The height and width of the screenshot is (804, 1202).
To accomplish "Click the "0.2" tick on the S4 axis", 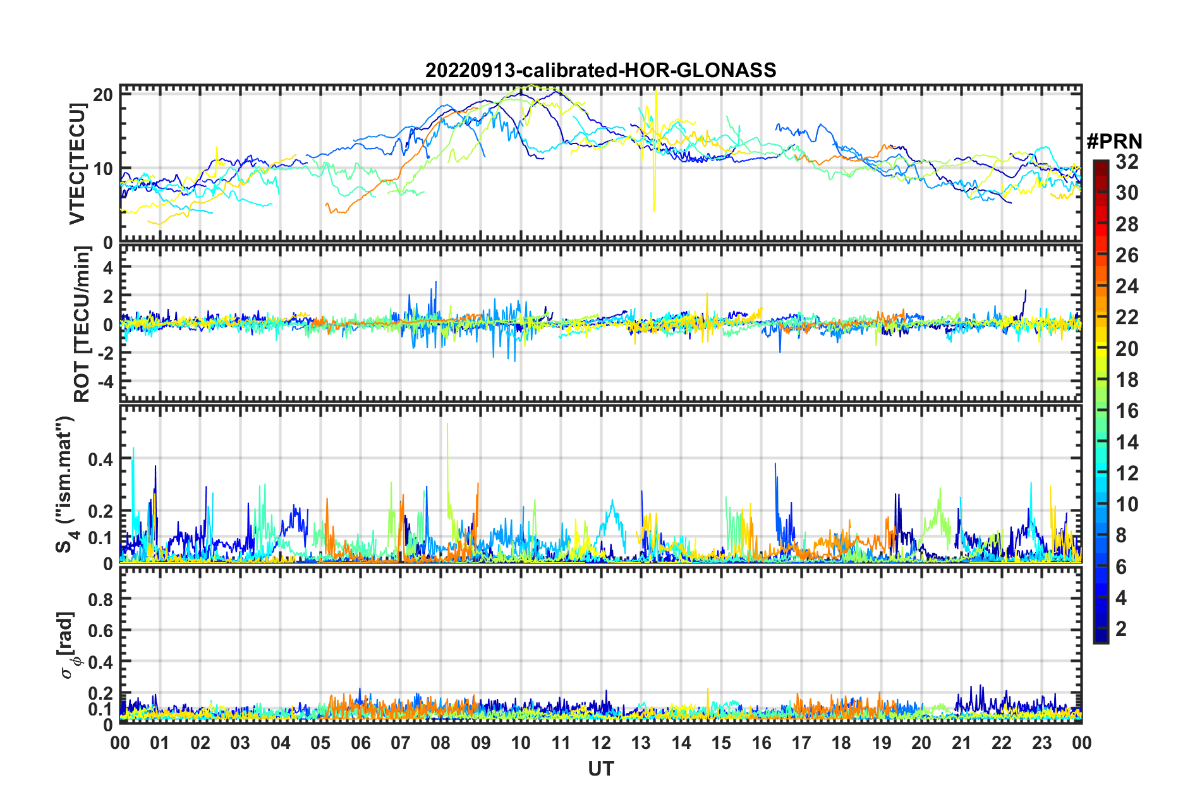I will coord(101,511).
